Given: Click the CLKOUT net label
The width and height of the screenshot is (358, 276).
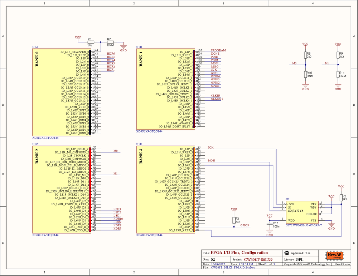Looking at the screenshot, I should (217, 99).
